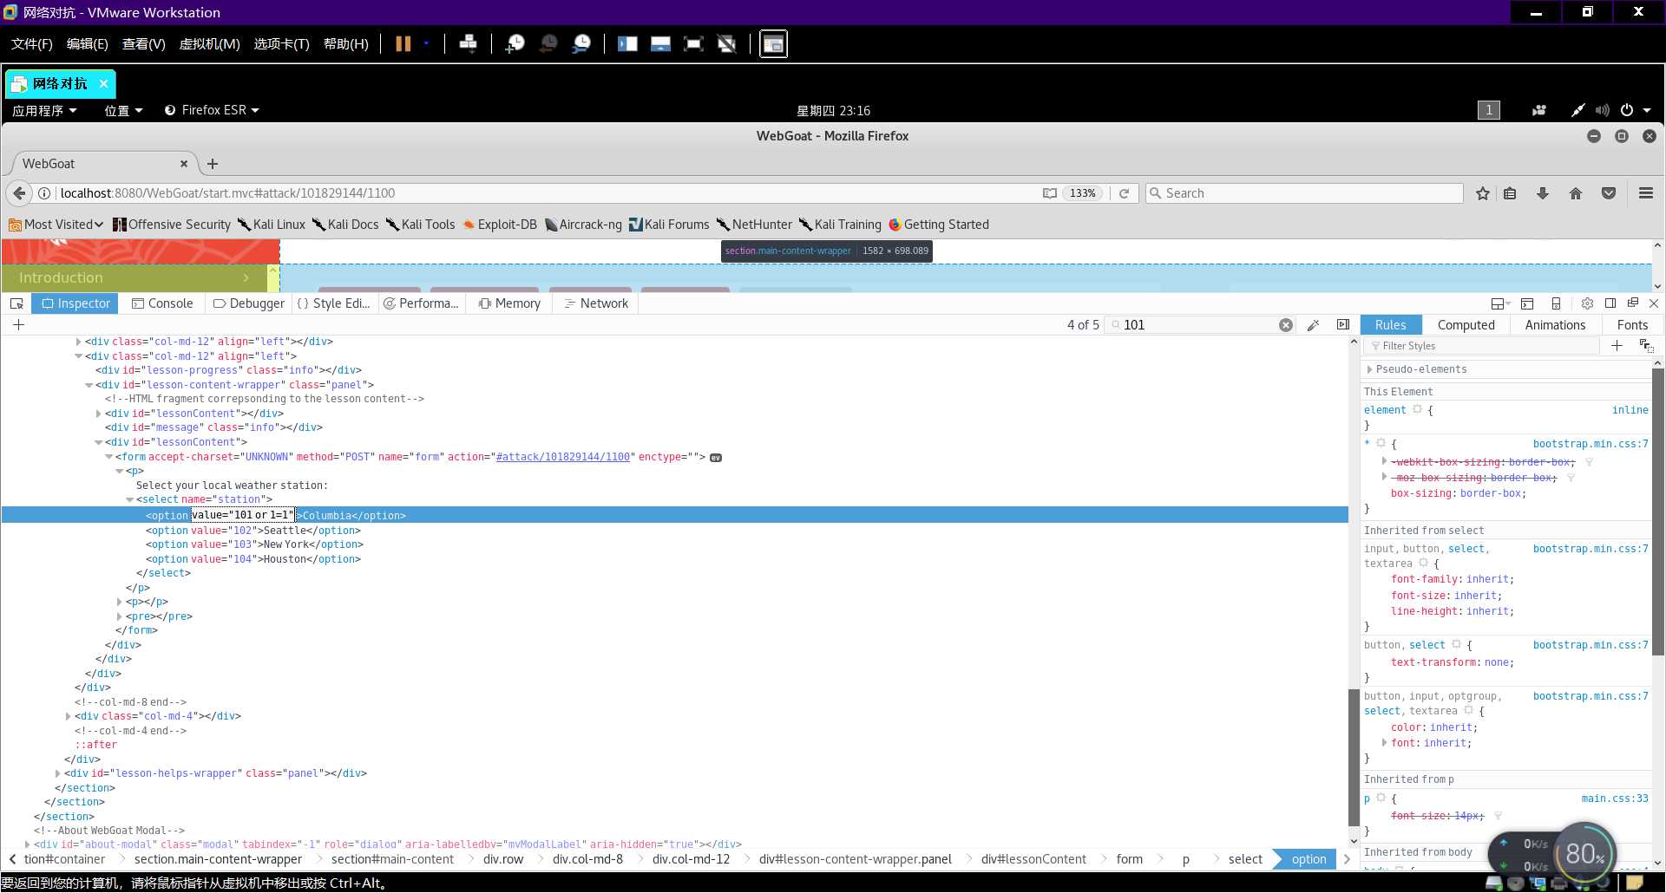Take a VMware snapshot
1666x893 pixels.
(x=515, y=43)
